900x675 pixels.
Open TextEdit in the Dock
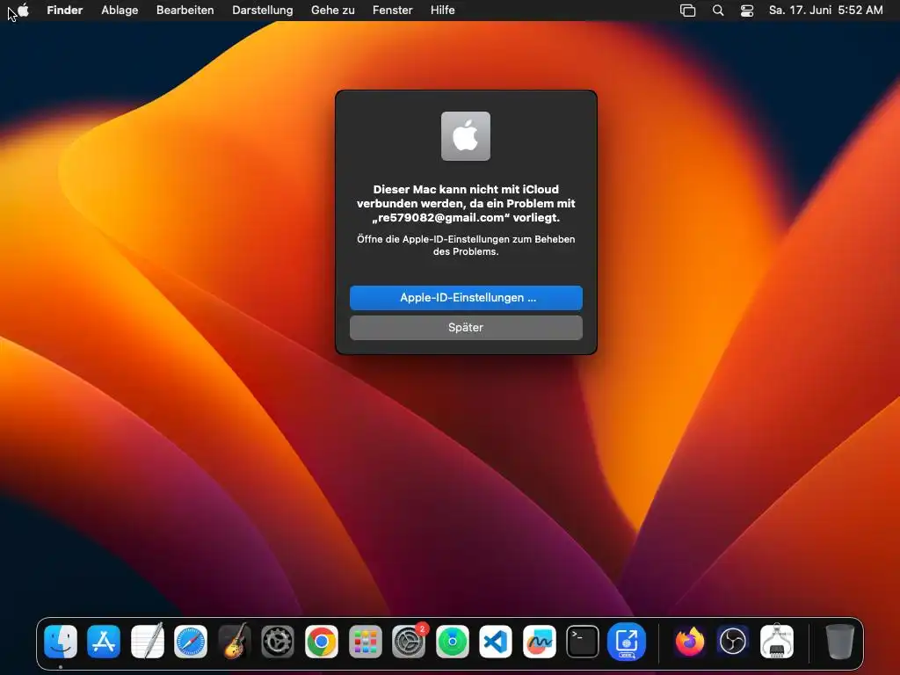148,641
